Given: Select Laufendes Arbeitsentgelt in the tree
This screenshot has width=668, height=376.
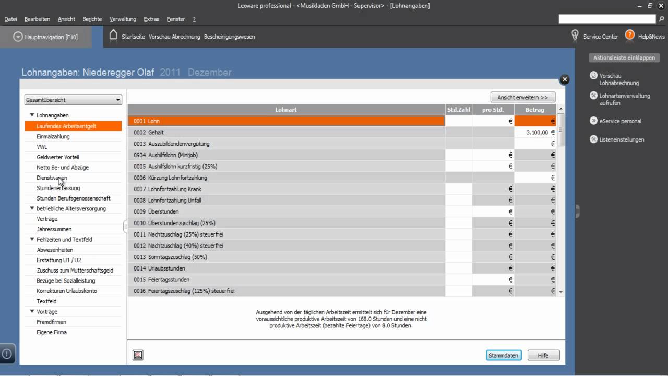Looking at the screenshot, I should pos(73,126).
